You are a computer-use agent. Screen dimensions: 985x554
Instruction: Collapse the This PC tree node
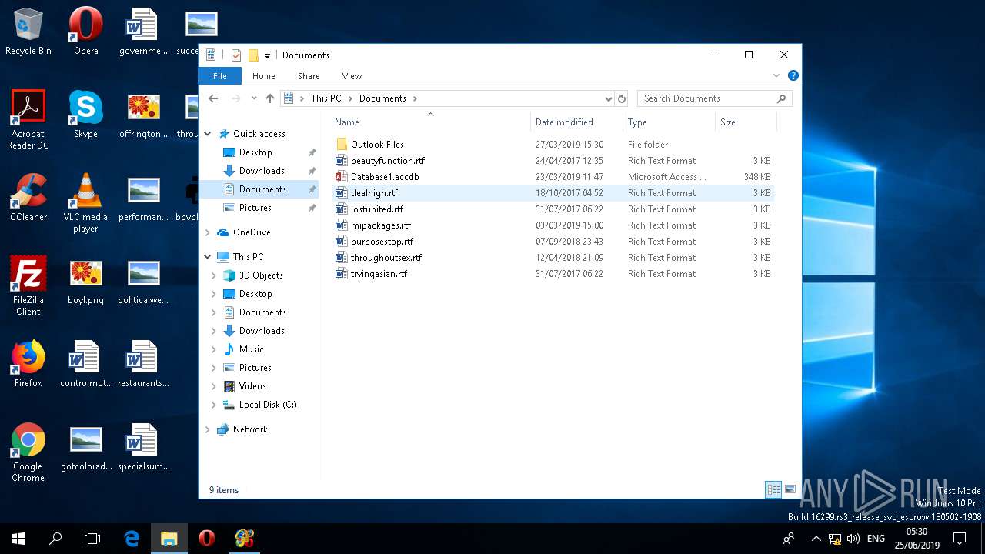[208, 257]
